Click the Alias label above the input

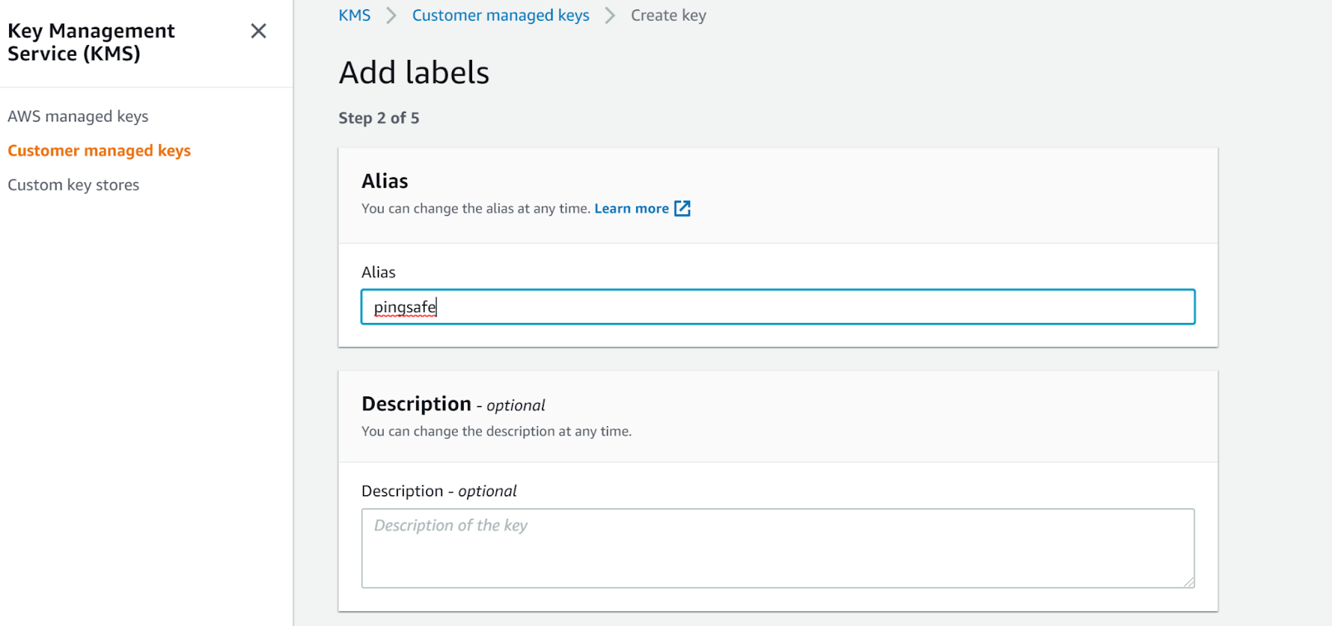pyautogui.click(x=379, y=272)
